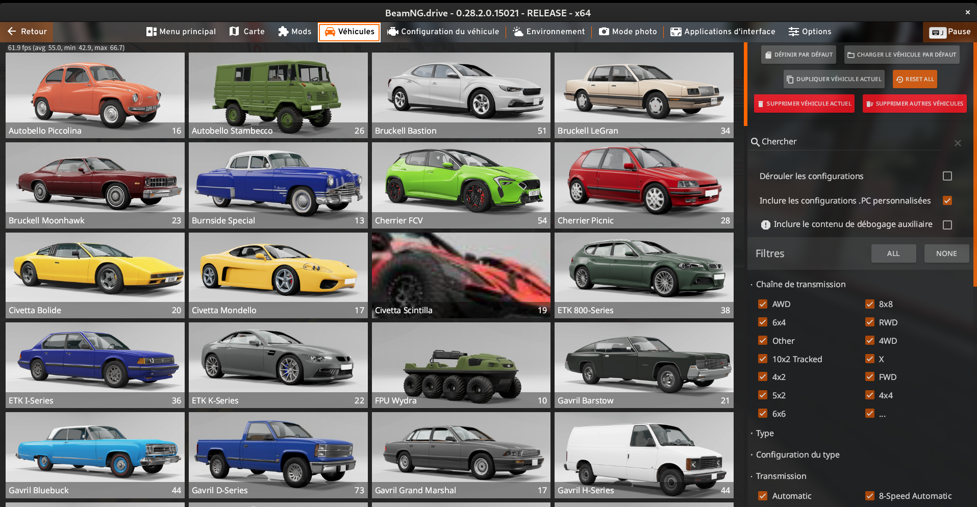Screen dimensions: 977x507
Task: Click the magnifying glass search icon
Action: point(755,142)
